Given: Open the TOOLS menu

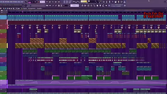Looking at the screenshot, I should click(19, 2).
